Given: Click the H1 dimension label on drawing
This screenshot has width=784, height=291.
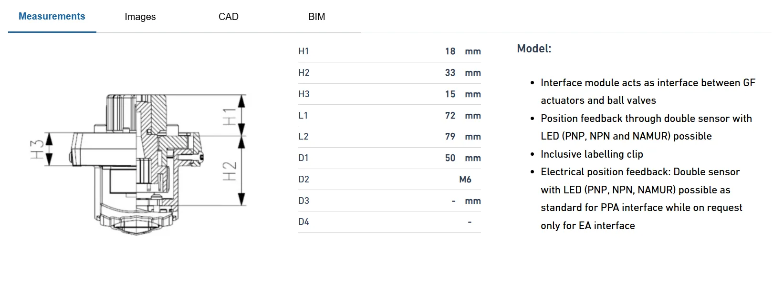Looking at the screenshot, I should pyautogui.click(x=230, y=116).
